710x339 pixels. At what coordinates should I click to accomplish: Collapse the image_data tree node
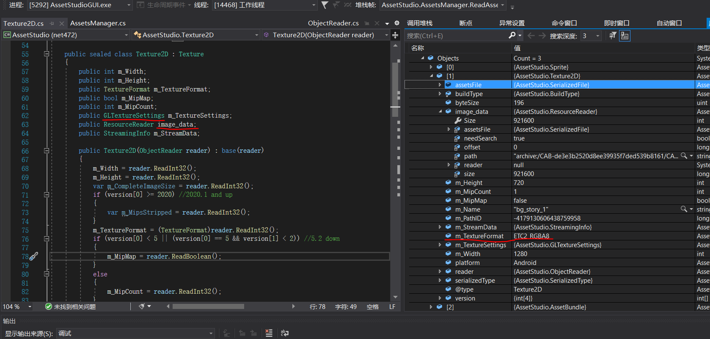(x=440, y=112)
